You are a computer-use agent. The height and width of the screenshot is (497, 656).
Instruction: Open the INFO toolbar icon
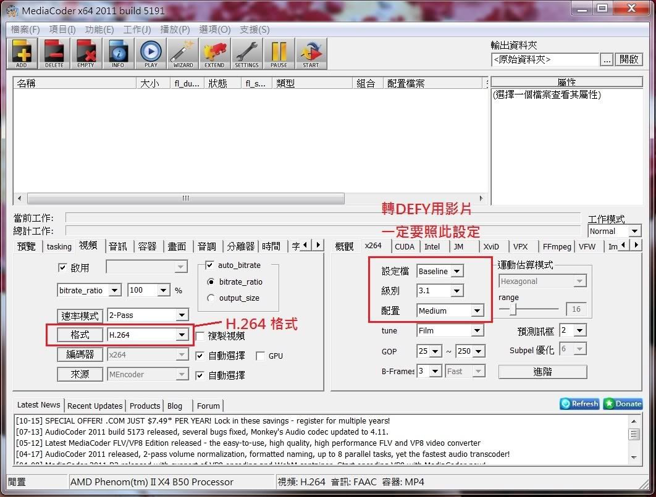coord(119,54)
